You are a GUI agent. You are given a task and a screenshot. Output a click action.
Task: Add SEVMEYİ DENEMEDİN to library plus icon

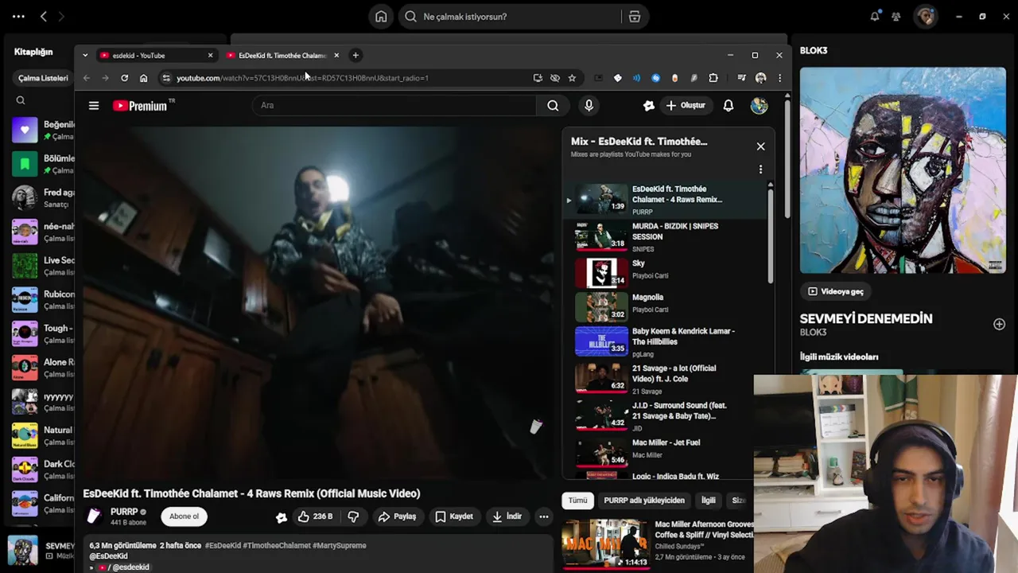[x=999, y=324]
